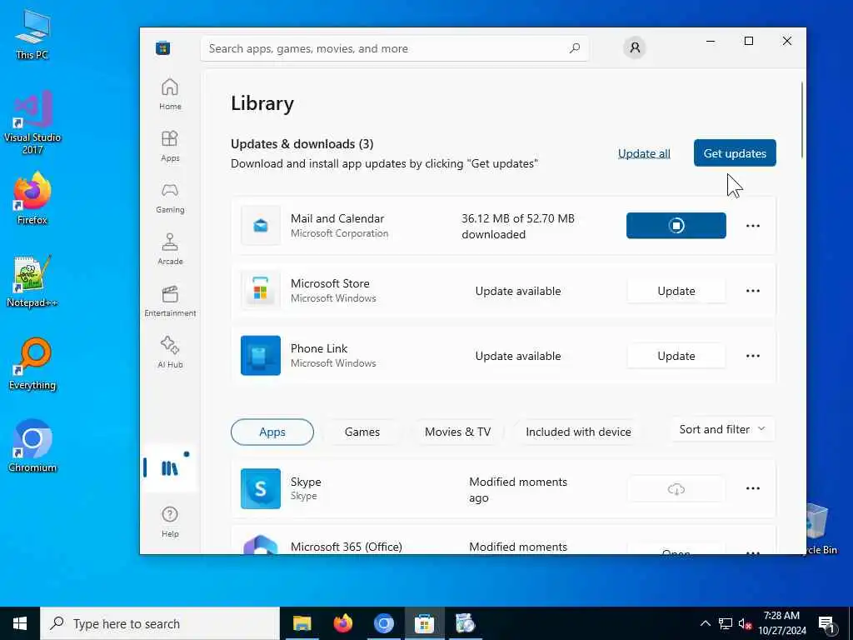The width and height of the screenshot is (853, 640).
Task: Click the Microsoft Store logo icon
Action: (162, 48)
